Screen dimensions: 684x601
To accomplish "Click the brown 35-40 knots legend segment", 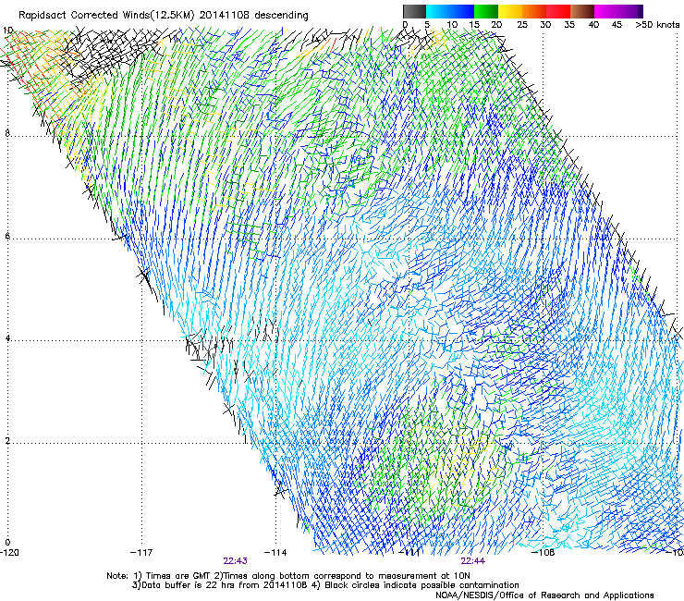I will pos(582,11).
